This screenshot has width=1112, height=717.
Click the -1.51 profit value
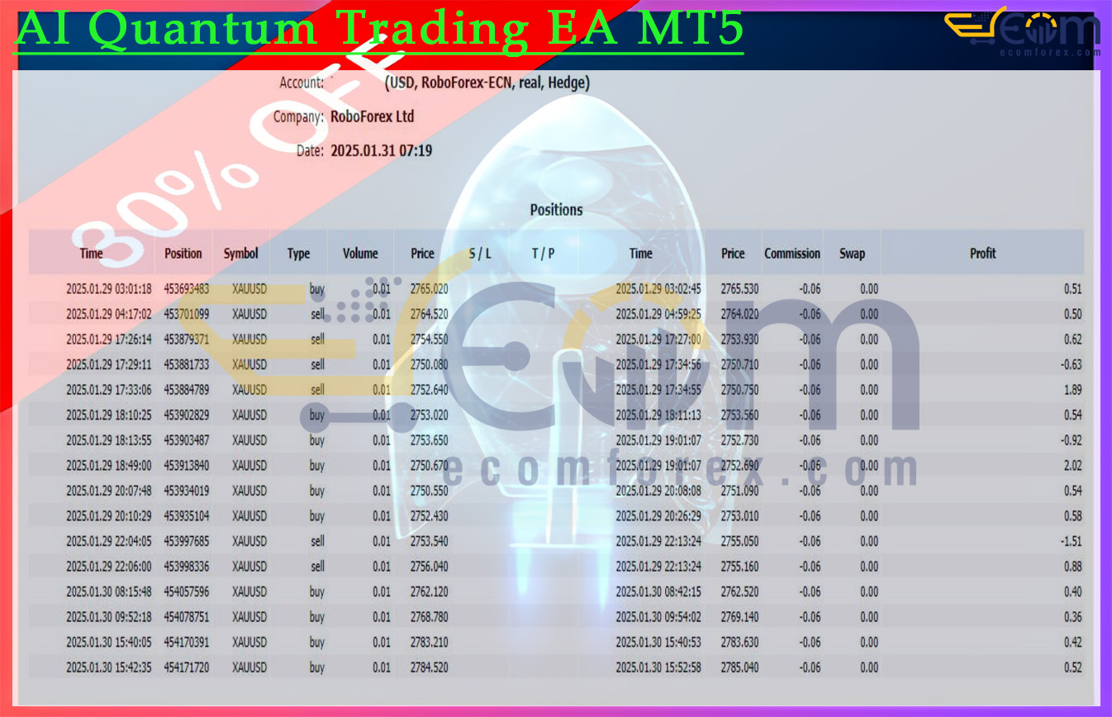point(1071,541)
